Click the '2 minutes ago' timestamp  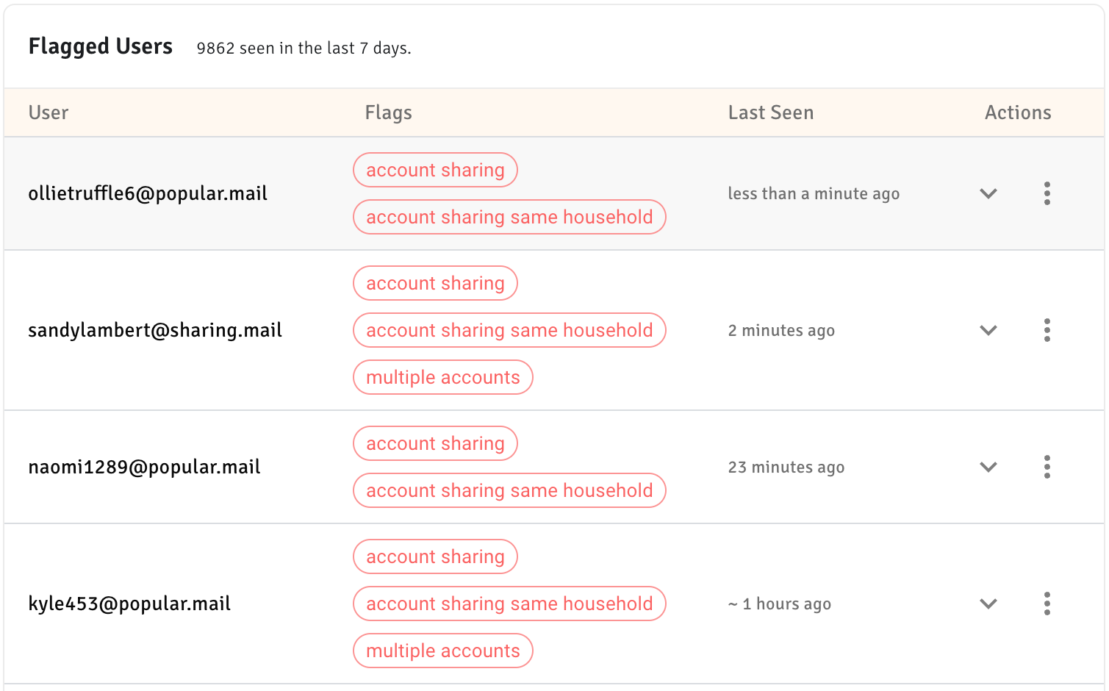(x=781, y=330)
